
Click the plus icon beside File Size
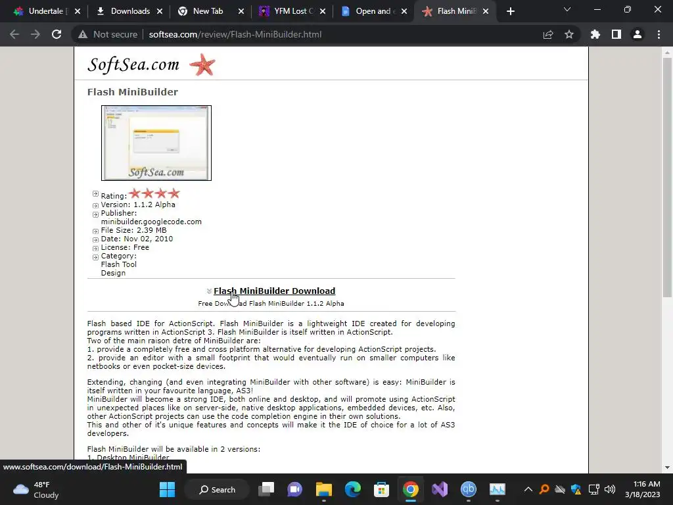96,231
